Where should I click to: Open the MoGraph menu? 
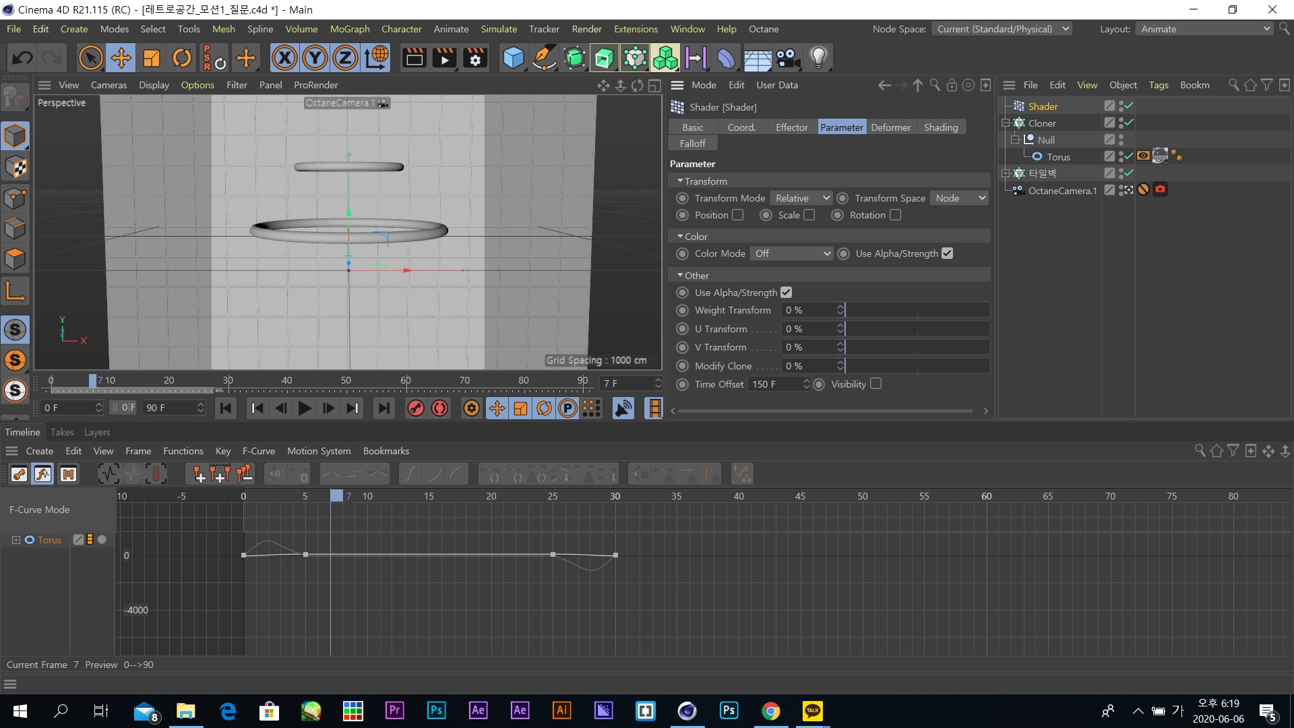coord(349,29)
